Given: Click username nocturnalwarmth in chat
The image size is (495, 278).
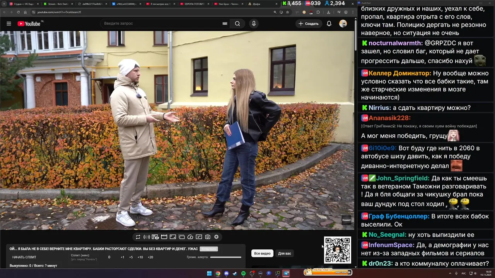Looking at the screenshot, I should point(395,43).
